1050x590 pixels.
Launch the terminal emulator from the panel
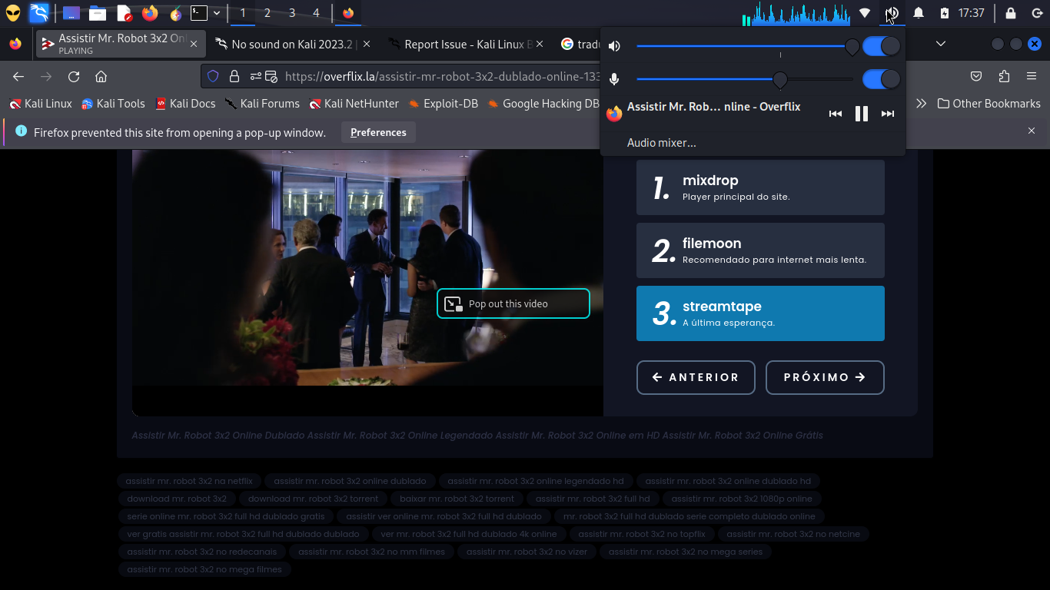pyautogui.click(x=199, y=13)
